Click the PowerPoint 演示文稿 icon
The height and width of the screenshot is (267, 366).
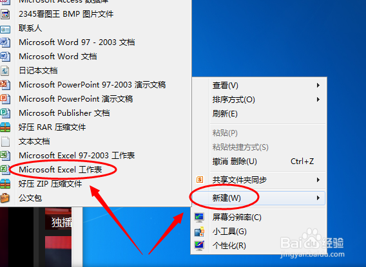click(5, 99)
